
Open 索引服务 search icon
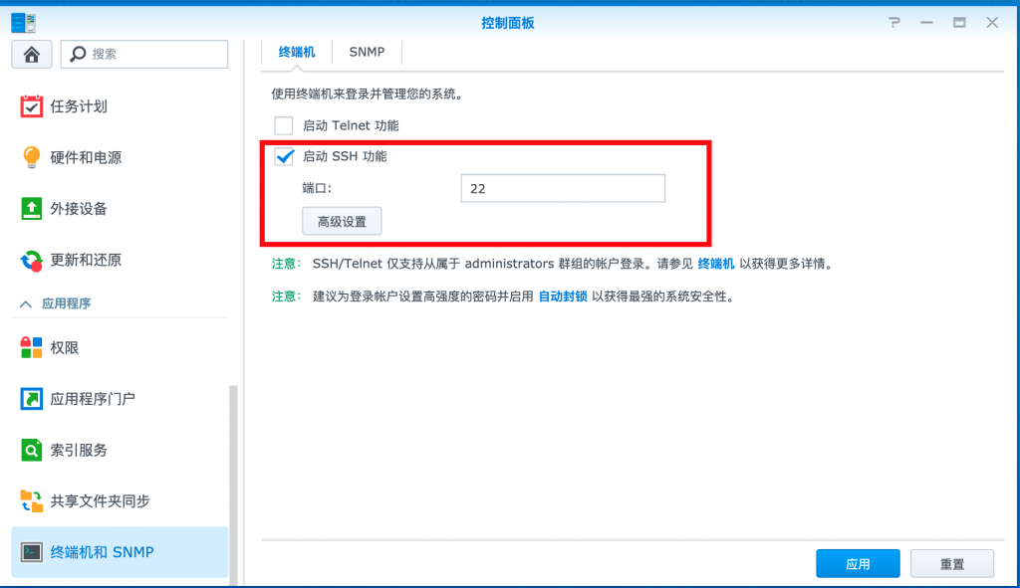tap(32, 451)
